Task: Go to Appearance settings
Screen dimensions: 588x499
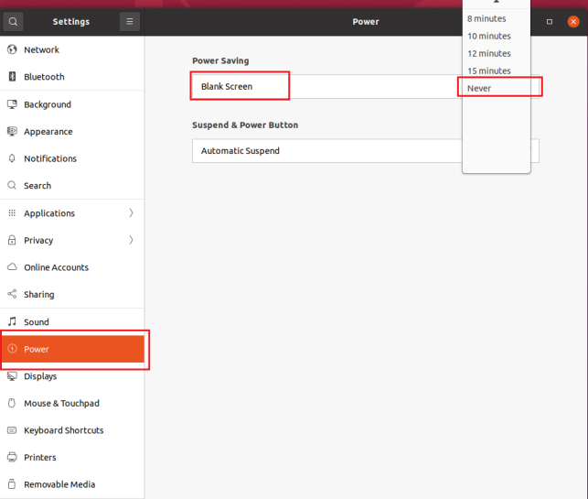Action: tap(72, 132)
